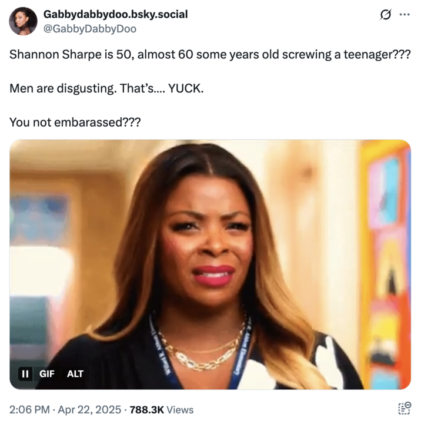Open the Grok slashed-circle icon
The height and width of the screenshot is (427, 421).
pos(385,15)
